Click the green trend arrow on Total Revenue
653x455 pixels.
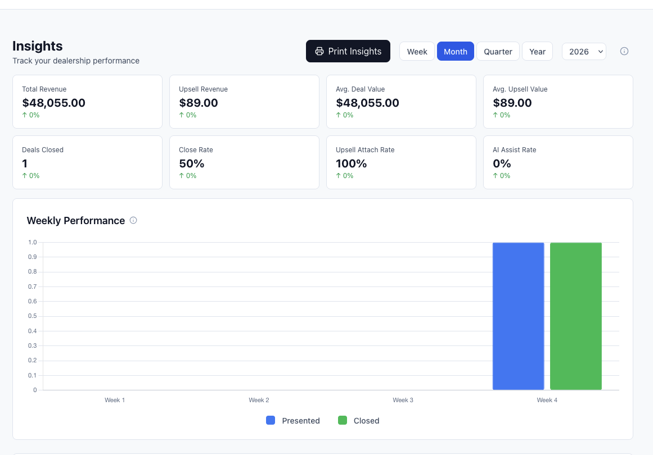(24, 115)
